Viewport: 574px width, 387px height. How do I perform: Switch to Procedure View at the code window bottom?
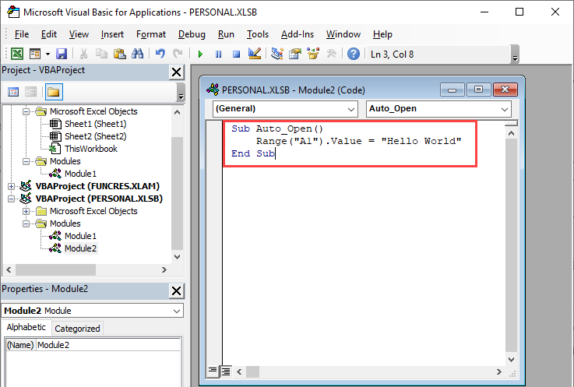pyautogui.click(x=213, y=371)
